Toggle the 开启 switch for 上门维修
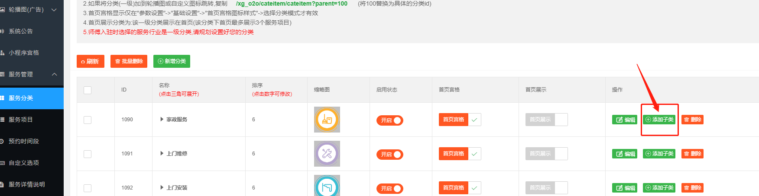Screen dimensions: 759x196 click(x=390, y=155)
